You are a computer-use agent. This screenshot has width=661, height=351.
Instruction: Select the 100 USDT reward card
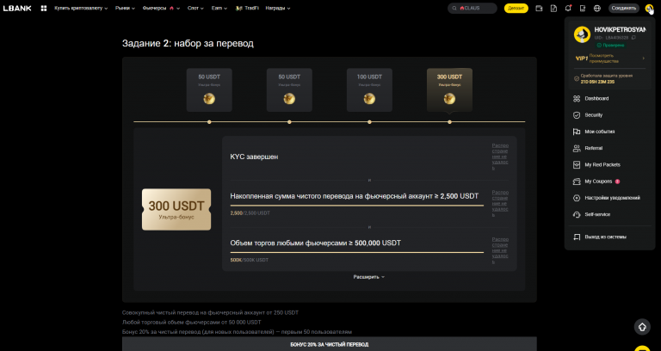[x=369, y=89]
